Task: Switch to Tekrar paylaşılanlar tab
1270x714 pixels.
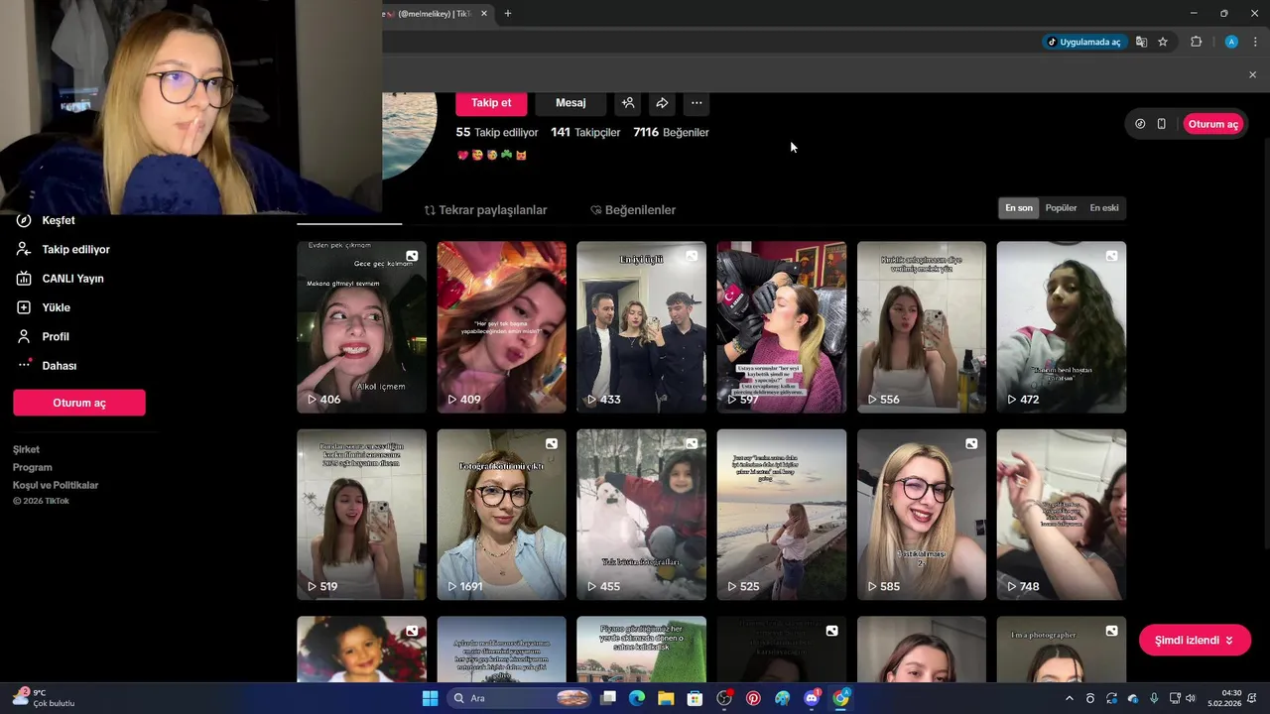Action: pos(485,210)
